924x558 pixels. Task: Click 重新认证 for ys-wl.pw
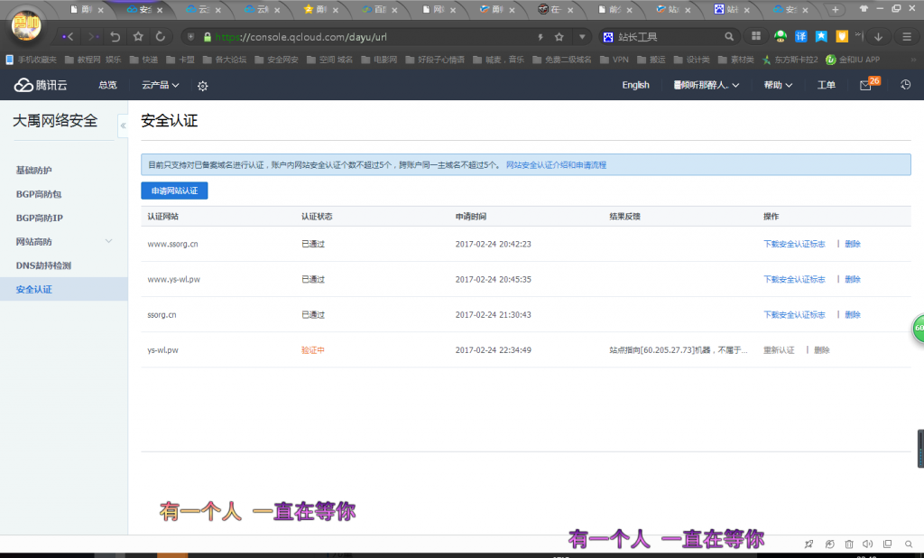779,350
